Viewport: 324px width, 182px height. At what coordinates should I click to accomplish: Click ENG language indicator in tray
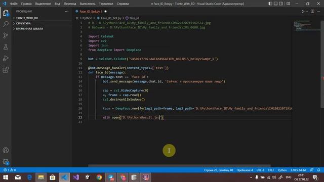click(x=289, y=177)
